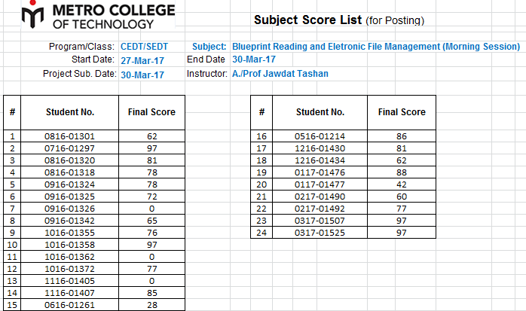
Task: Select student number 0816-01301
Action: pos(70,136)
